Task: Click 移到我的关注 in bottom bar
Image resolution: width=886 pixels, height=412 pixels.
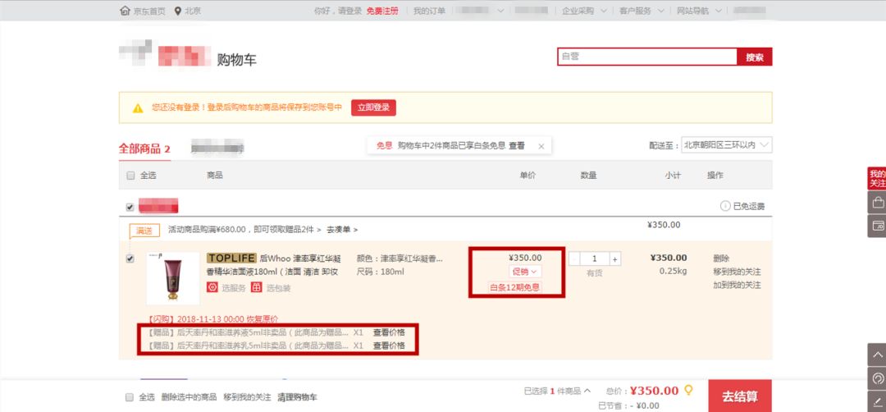Action: [x=247, y=397]
